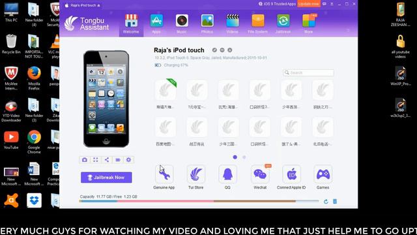The height and width of the screenshot is (235, 417).
Task: Eject device using arrow on device tab
Action: click(99, 5)
